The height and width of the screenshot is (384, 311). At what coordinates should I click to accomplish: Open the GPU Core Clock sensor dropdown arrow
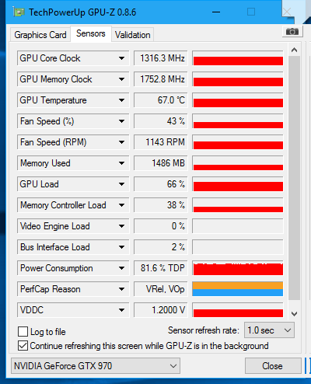click(121, 58)
